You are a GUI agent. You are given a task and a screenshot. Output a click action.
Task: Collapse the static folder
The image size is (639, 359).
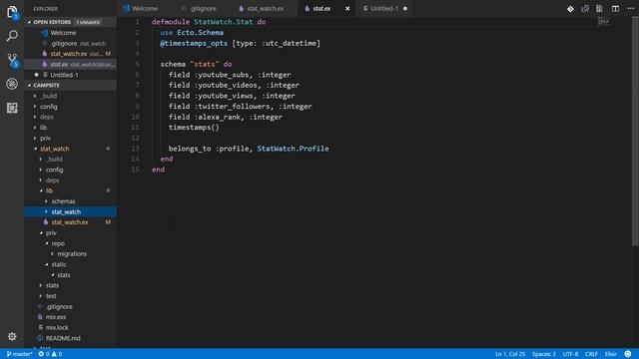[58, 264]
